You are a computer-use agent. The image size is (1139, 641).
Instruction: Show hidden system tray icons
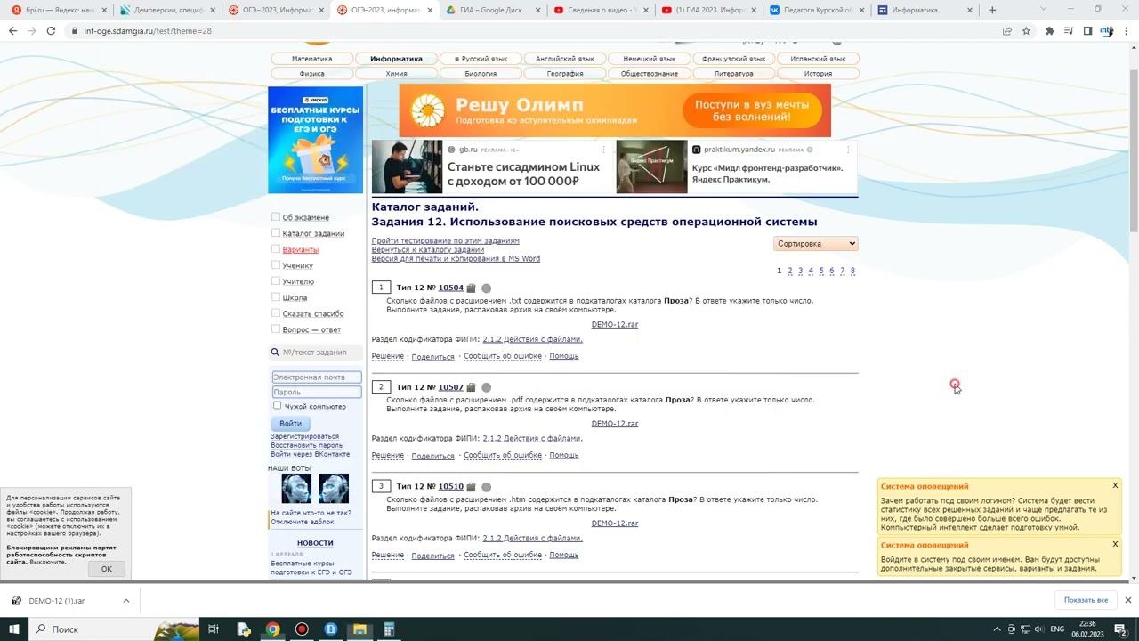pos(997,629)
